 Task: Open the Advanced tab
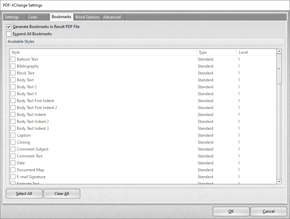pyautogui.click(x=112, y=17)
